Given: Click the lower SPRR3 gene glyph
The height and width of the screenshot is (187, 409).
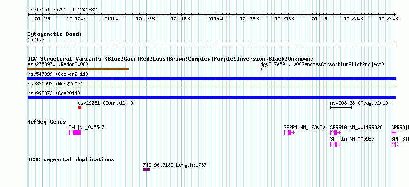Looking at the screenshot, I should (395, 144).
